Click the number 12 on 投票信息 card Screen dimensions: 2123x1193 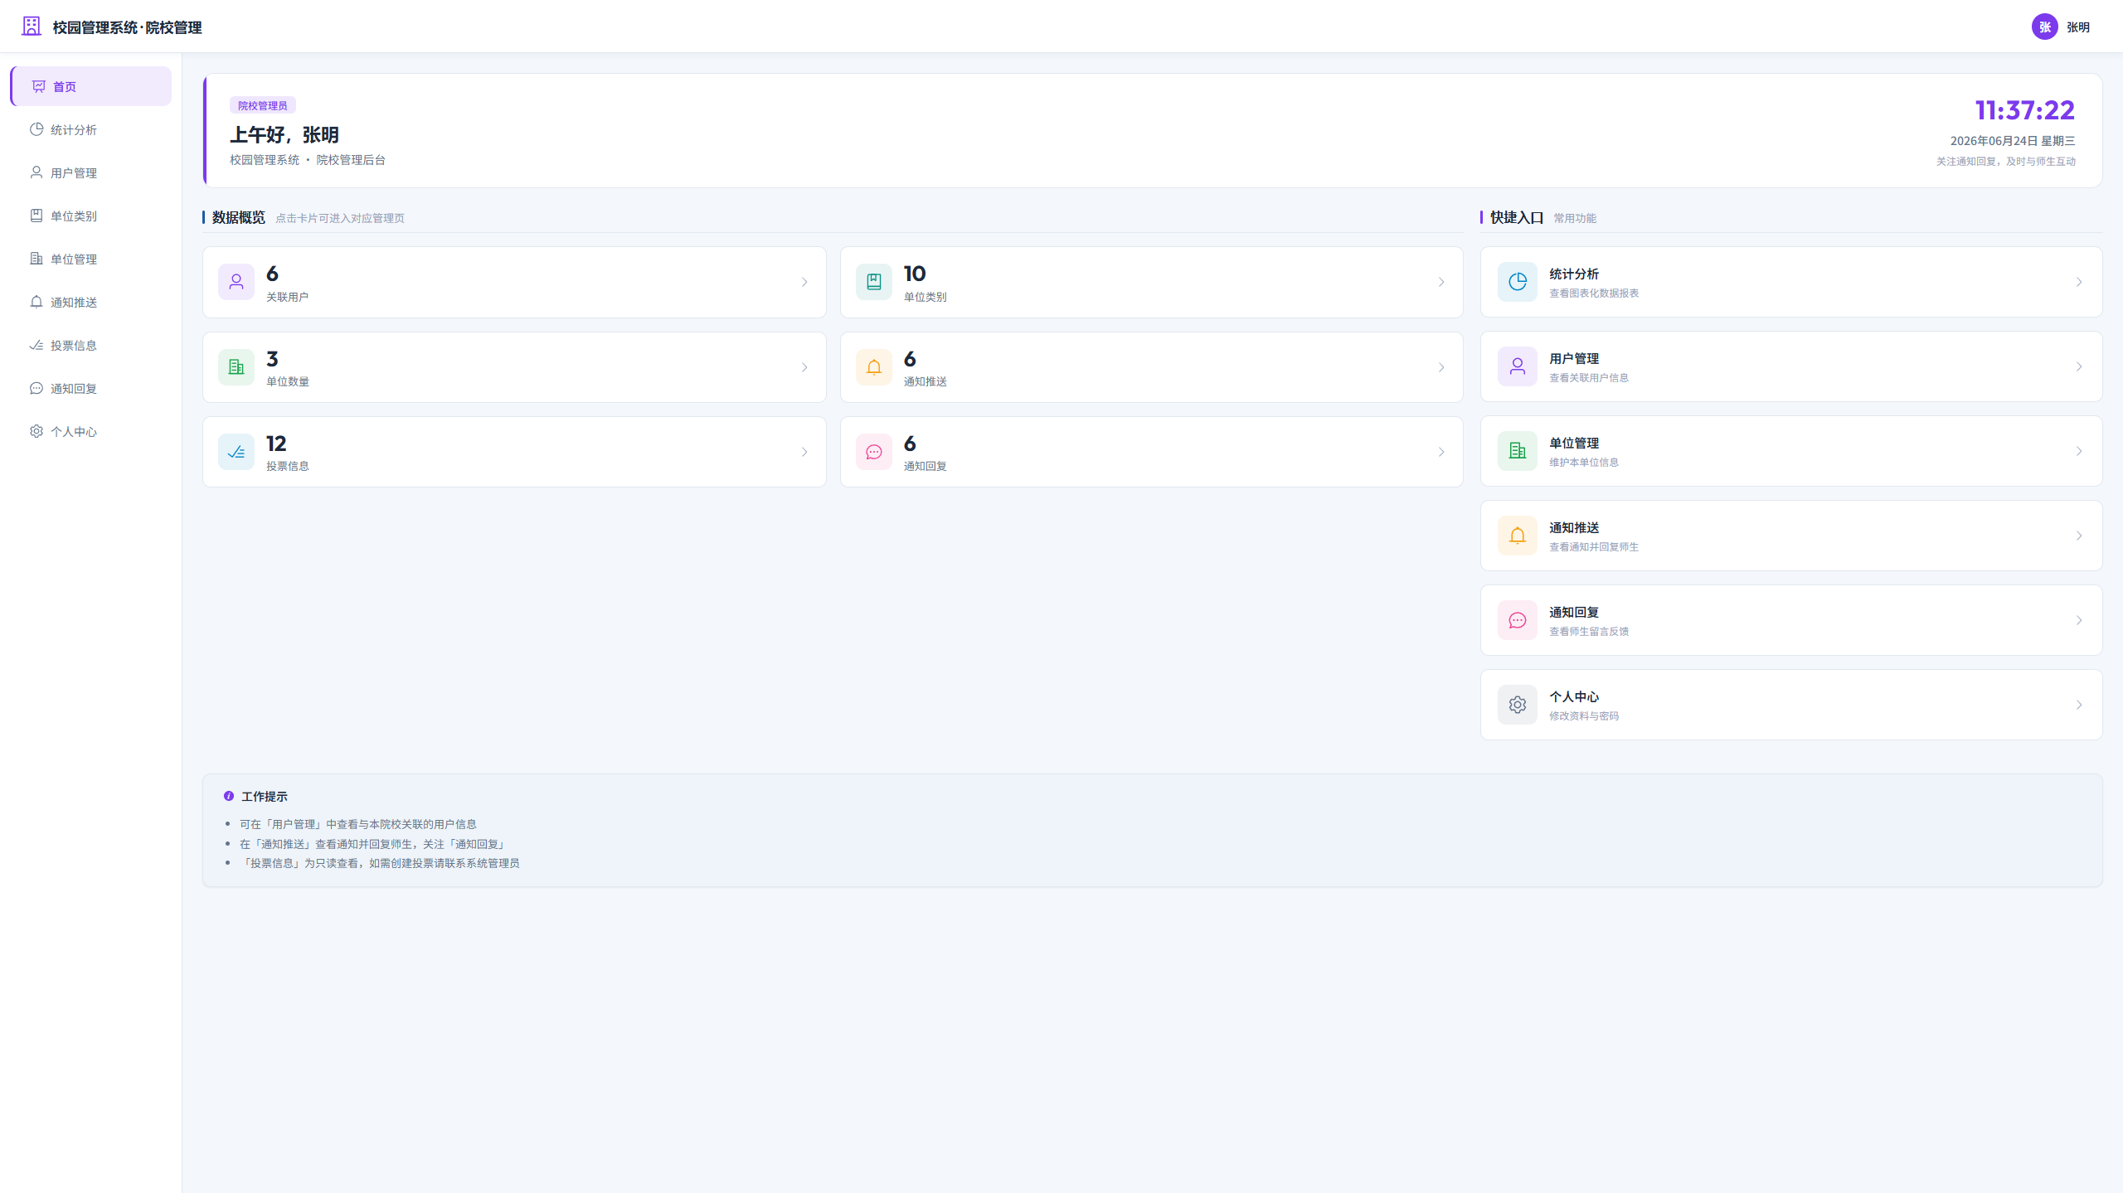coord(276,444)
